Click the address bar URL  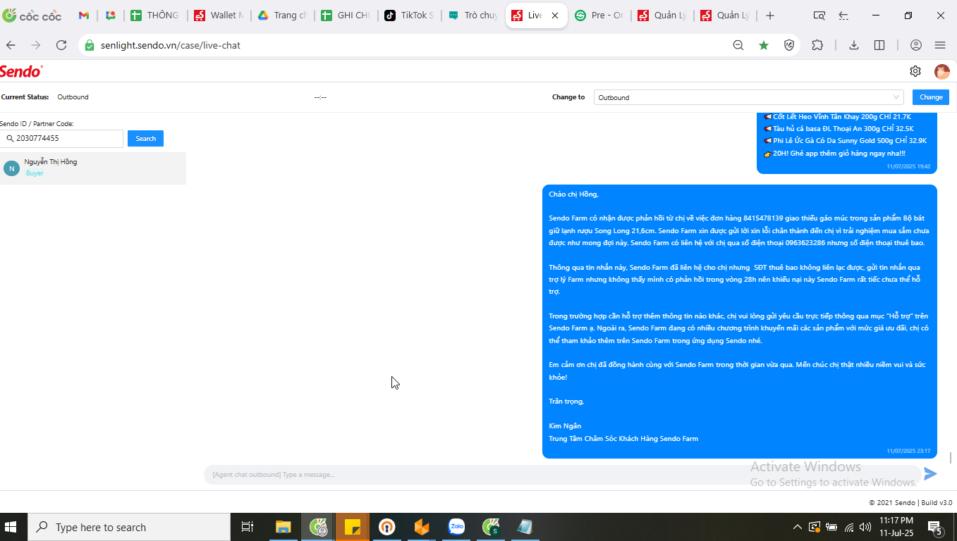tap(171, 45)
